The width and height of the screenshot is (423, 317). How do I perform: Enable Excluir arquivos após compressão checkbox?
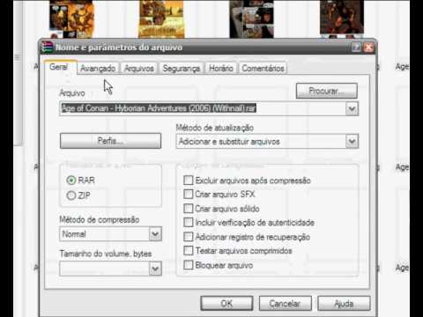point(189,180)
